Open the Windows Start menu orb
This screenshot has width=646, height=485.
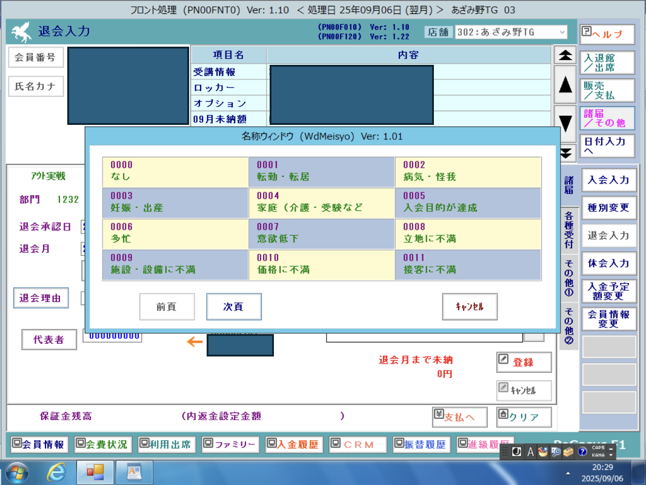[x=16, y=471]
